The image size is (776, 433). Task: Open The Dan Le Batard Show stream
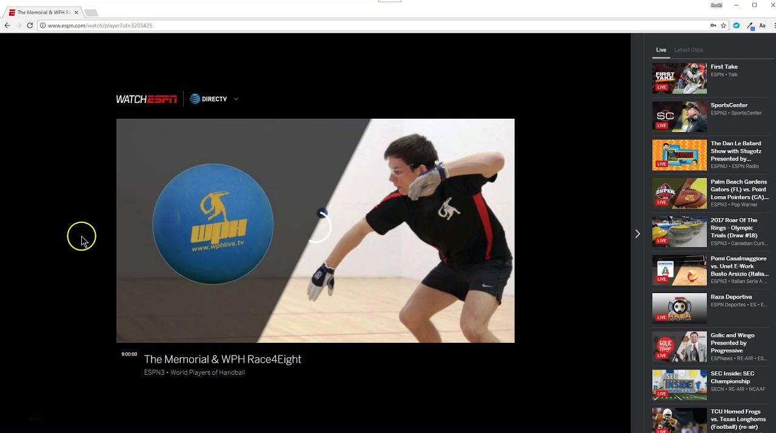point(735,151)
